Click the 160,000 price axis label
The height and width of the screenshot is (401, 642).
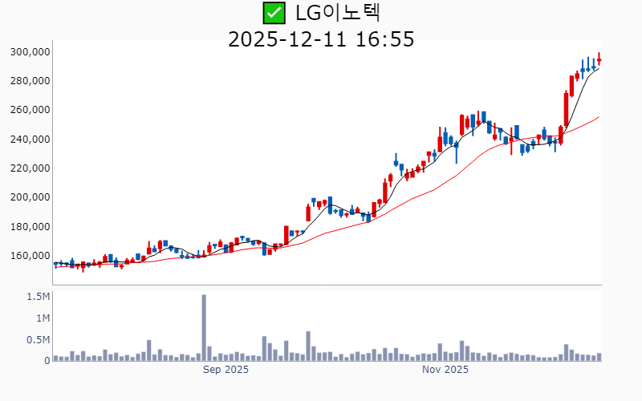(30, 256)
